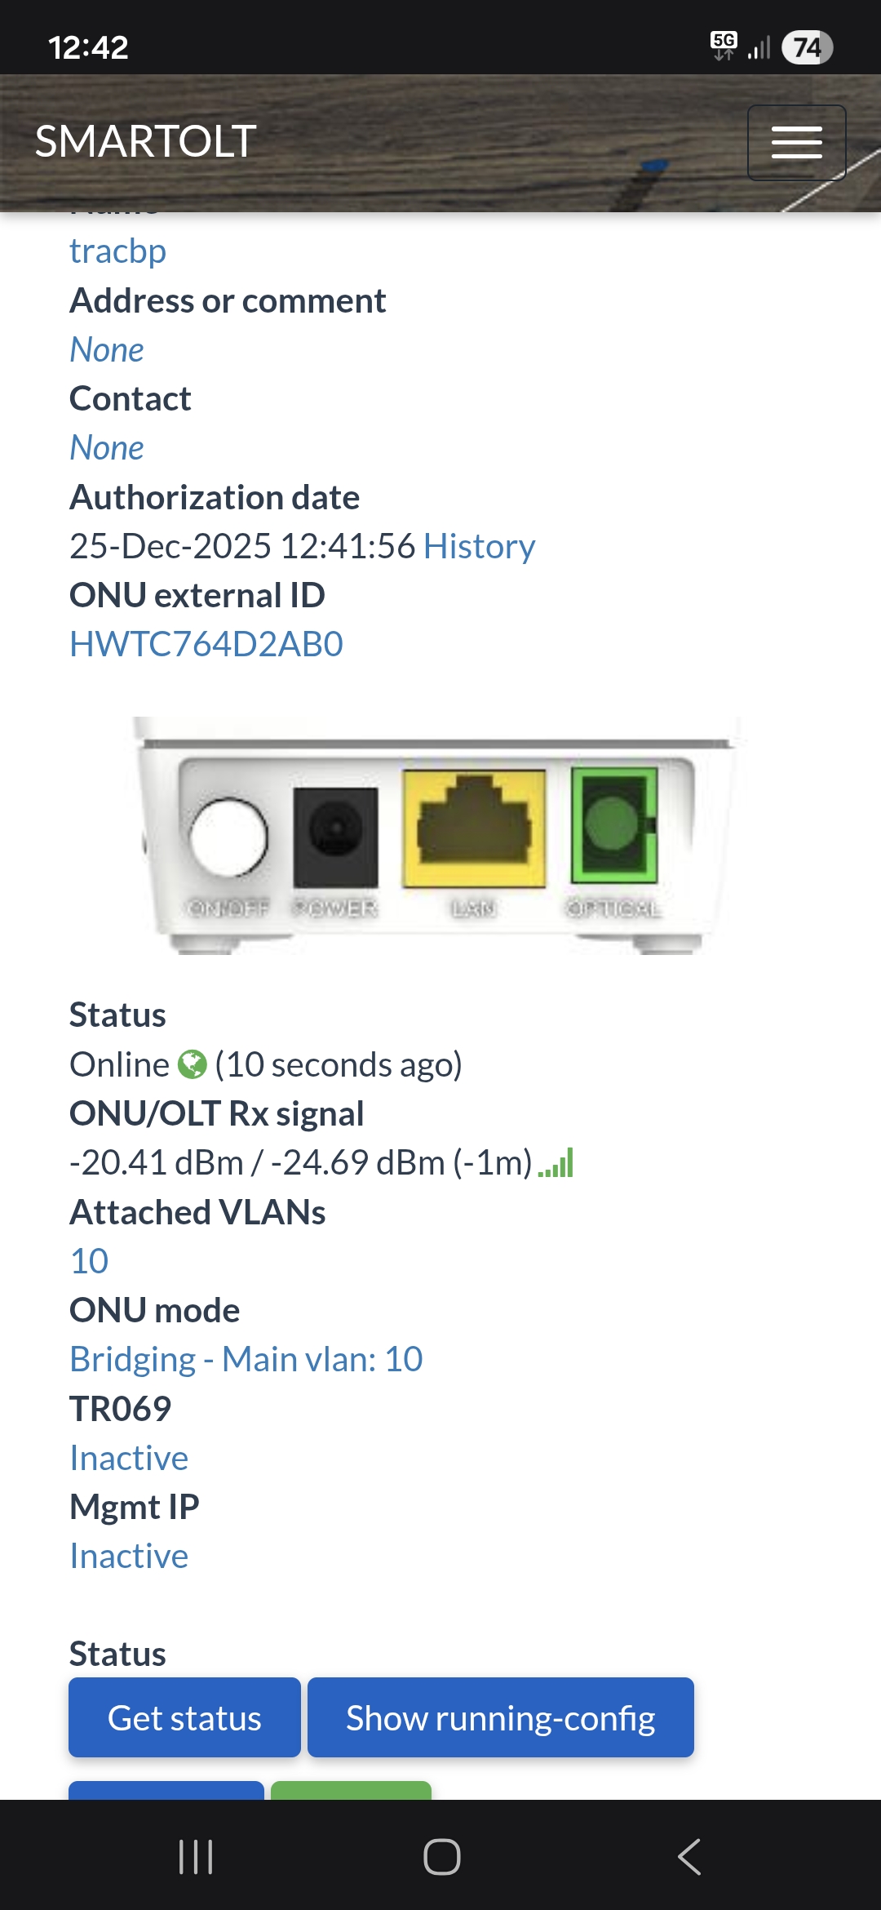The width and height of the screenshot is (881, 1910).
Task: Tap the 5G network status icon
Action: [724, 46]
